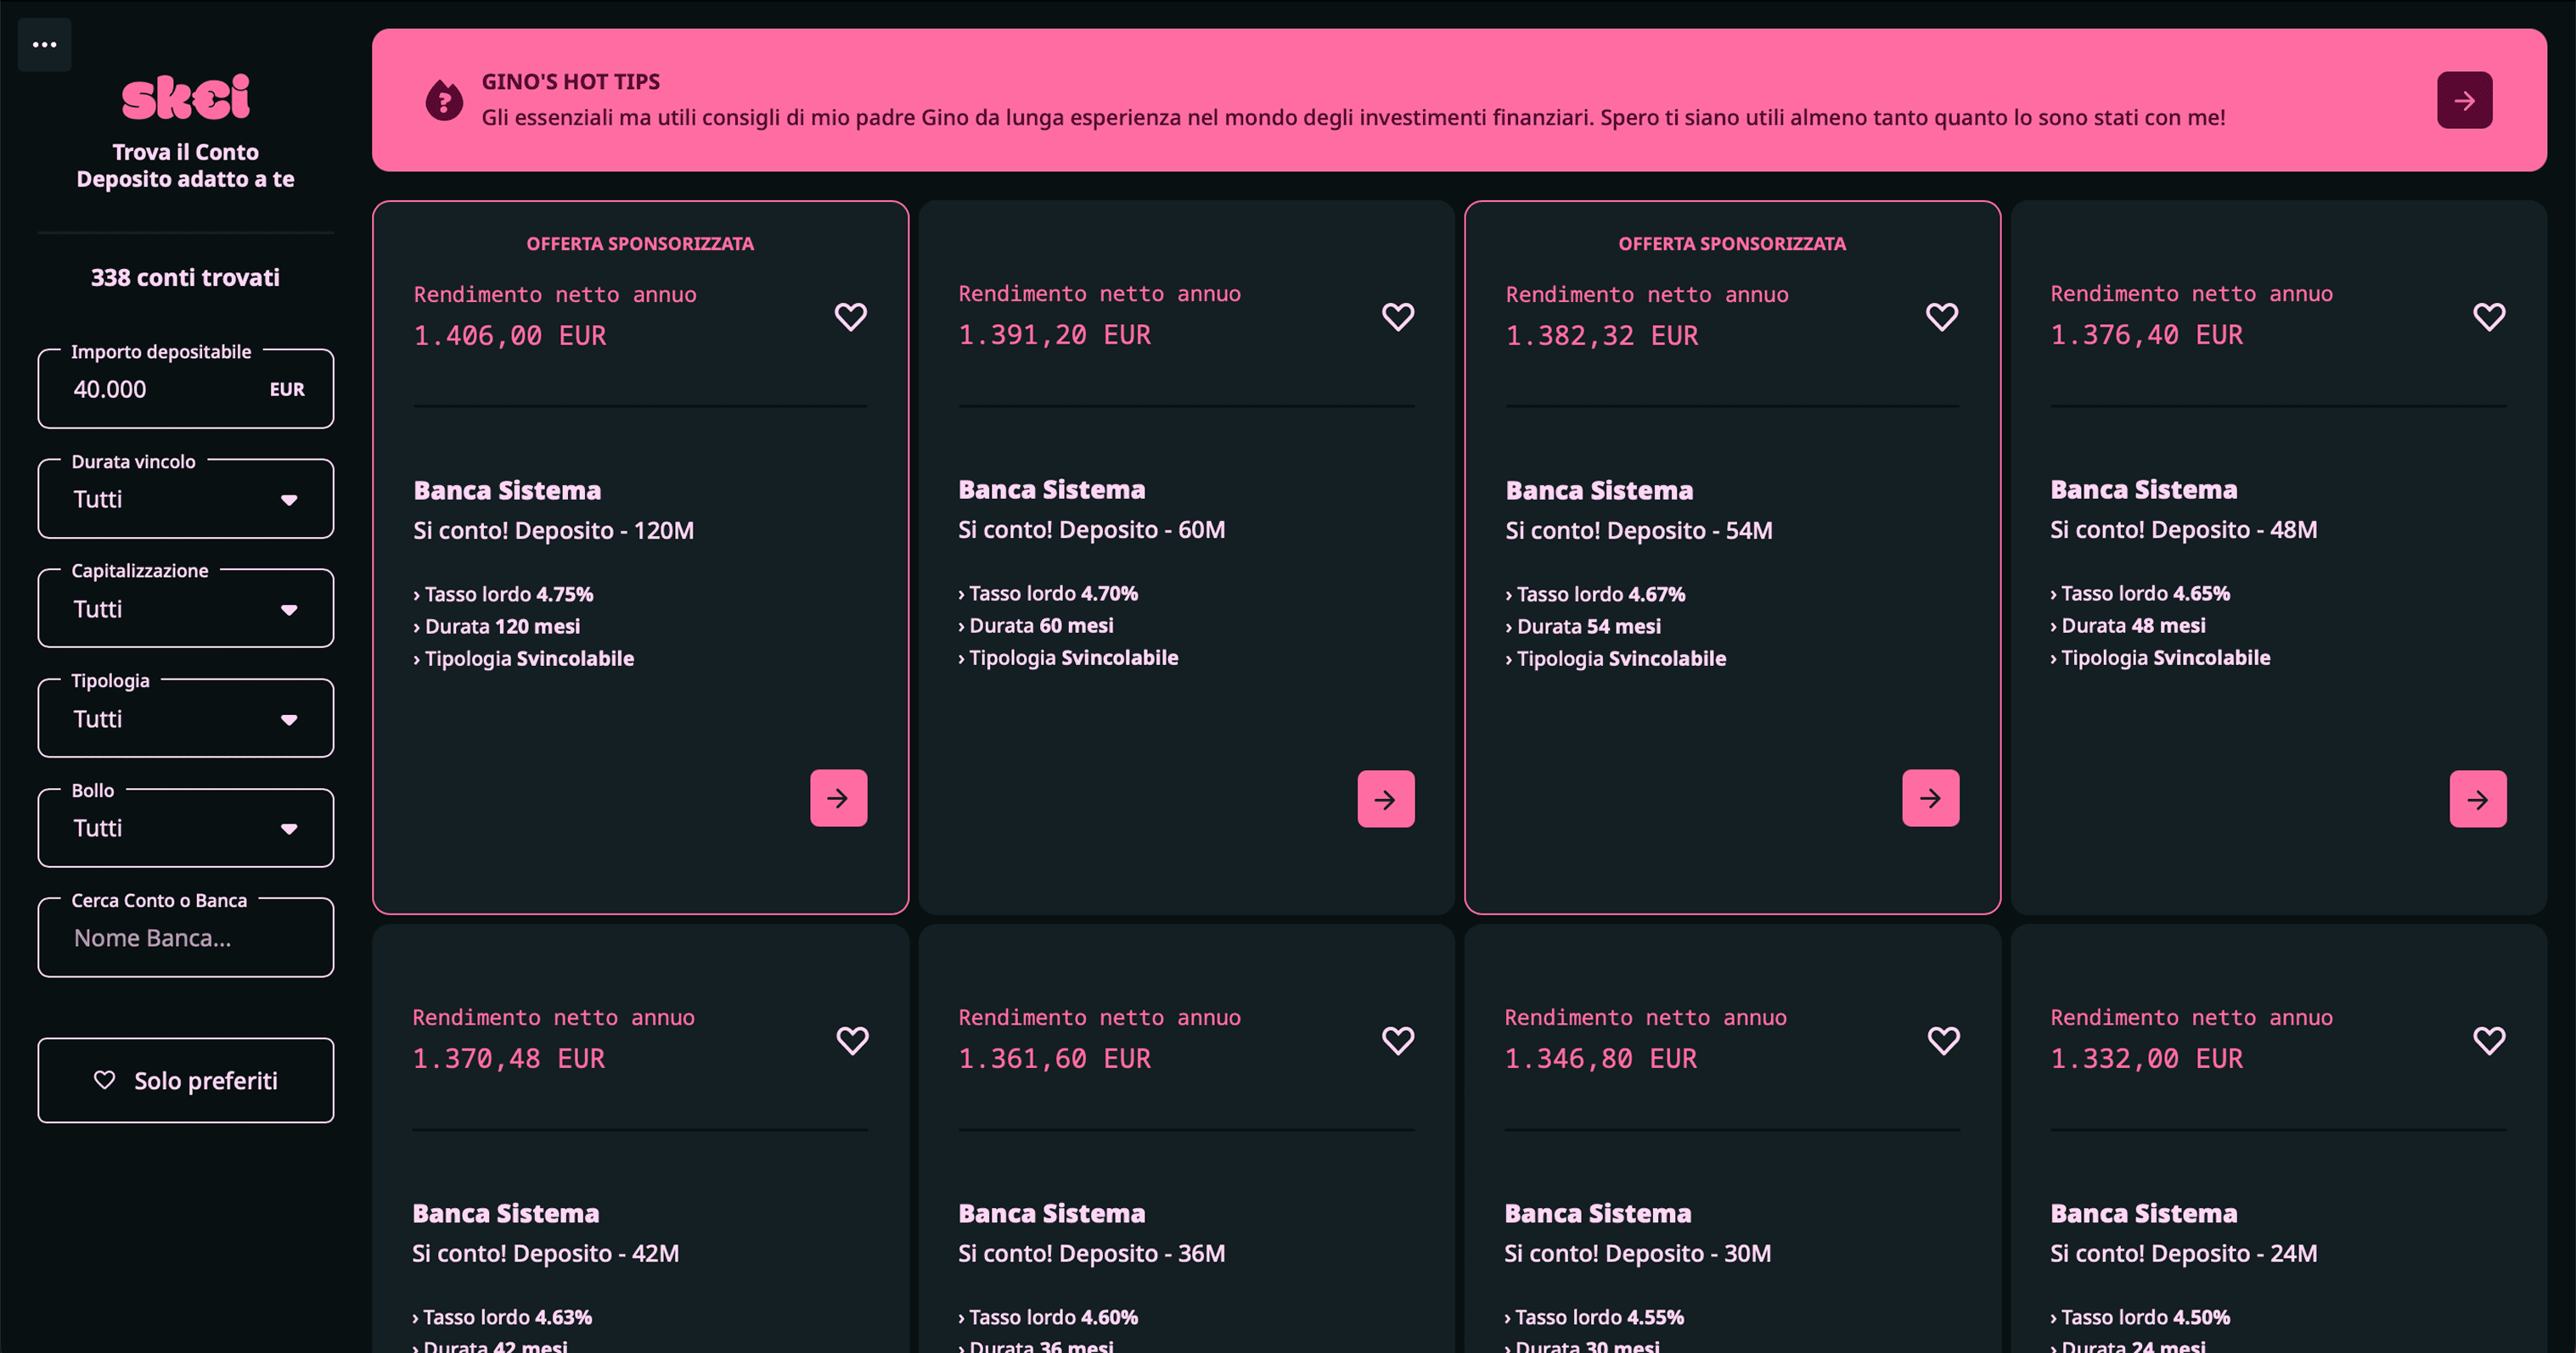Favorite the Si conto! Deposito - 42M offer

tap(852, 1040)
